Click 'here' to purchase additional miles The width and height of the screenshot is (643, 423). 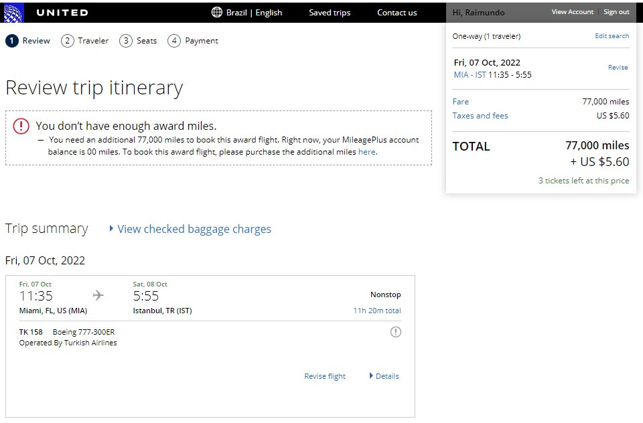(x=366, y=152)
